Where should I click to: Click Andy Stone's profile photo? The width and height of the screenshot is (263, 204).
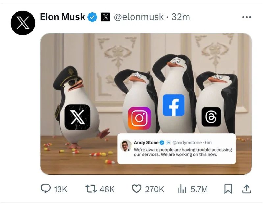(x=126, y=145)
